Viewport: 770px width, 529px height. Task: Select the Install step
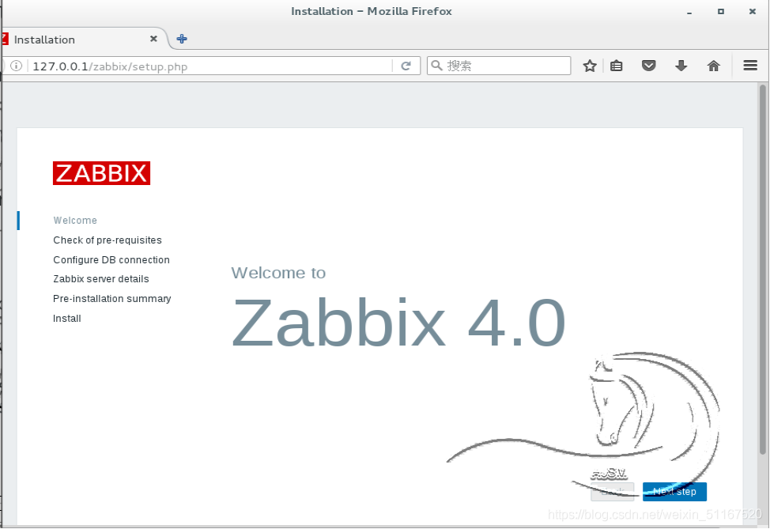point(66,319)
